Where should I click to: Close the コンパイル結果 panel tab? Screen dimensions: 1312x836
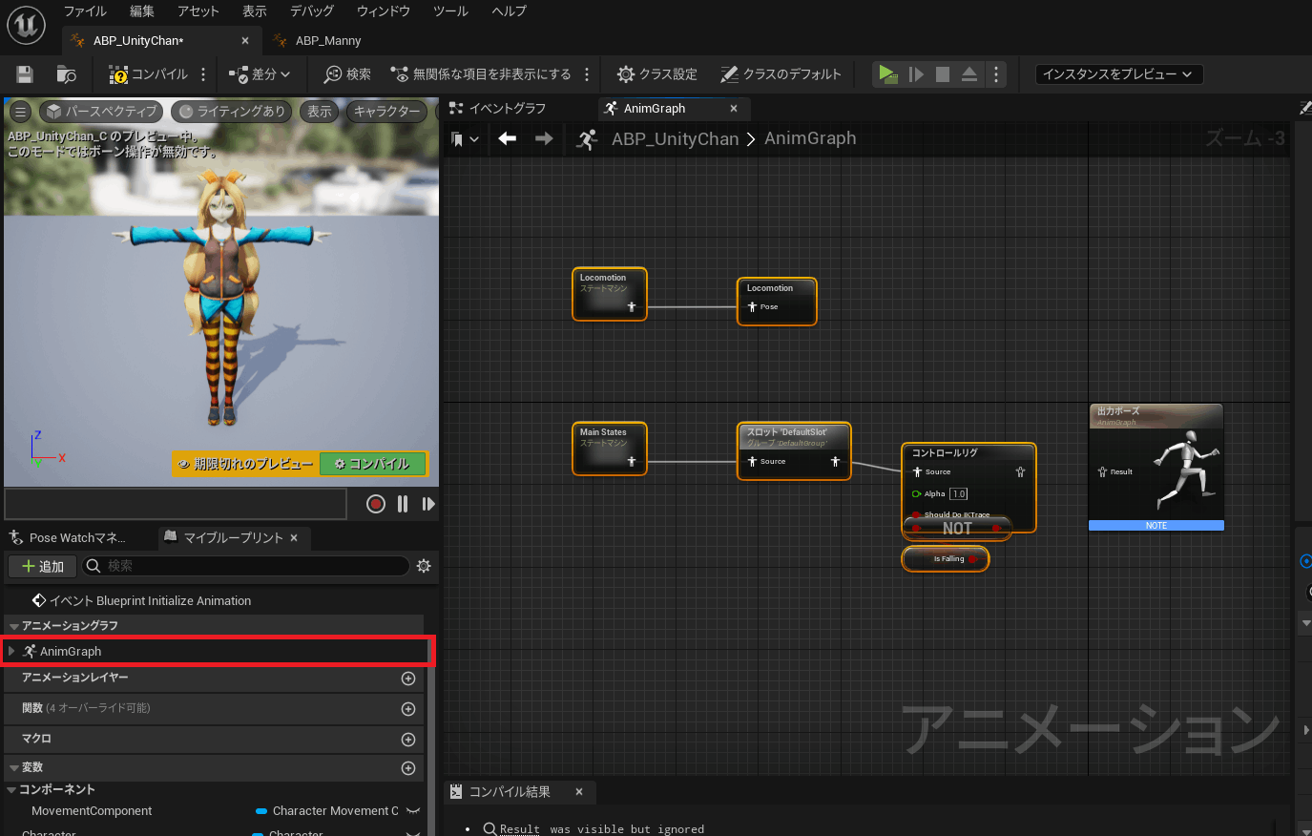pos(578,792)
